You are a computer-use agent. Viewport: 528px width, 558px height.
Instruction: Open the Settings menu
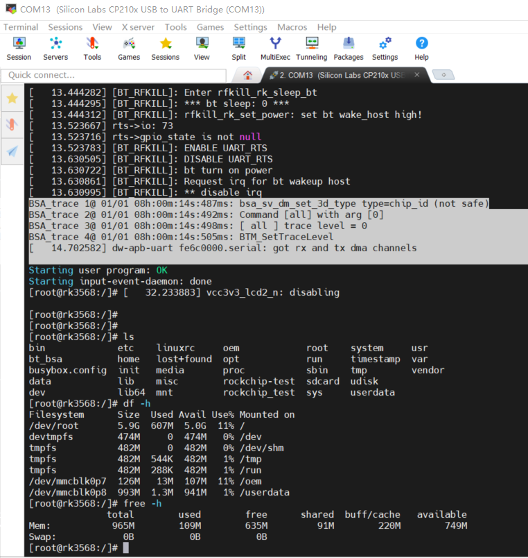coord(251,27)
